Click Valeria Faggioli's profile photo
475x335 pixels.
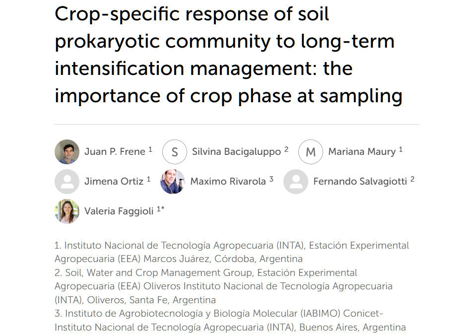(x=67, y=211)
